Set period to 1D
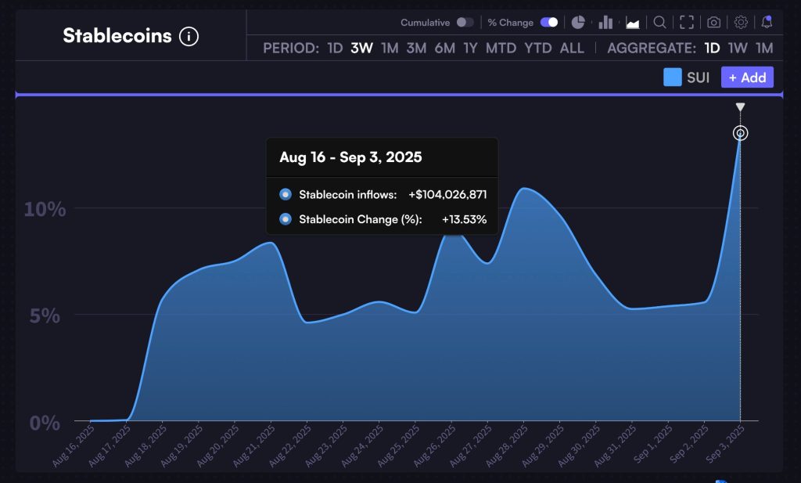Viewport: 801px width, 483px height. [335, 48]
